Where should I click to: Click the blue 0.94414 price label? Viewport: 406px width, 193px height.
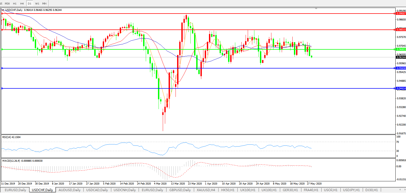coord(401,88)
